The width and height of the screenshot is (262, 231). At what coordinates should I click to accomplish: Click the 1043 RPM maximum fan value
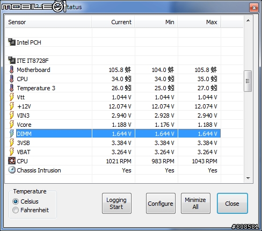pos(205,161)
